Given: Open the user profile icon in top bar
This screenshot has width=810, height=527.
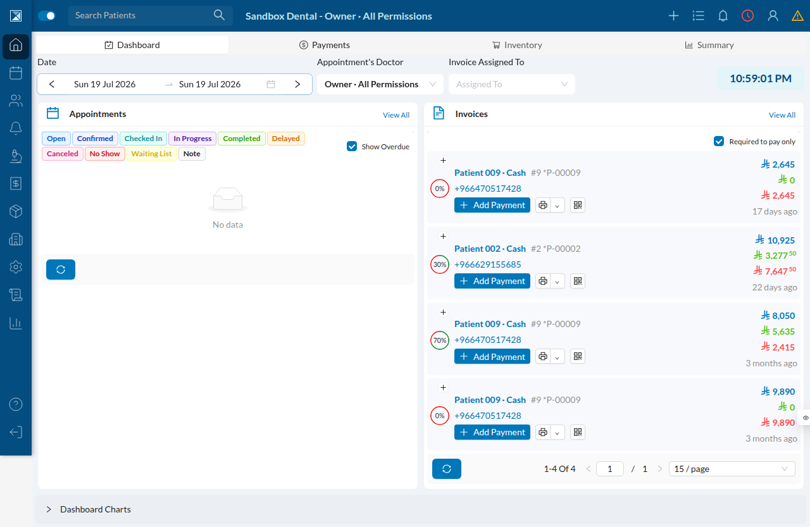Looking at the screenshot, I should (773, 16).
